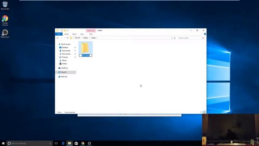259x146 pixels.
Task: Select the File Explorer taskbar button
Action: pos(70,143)
